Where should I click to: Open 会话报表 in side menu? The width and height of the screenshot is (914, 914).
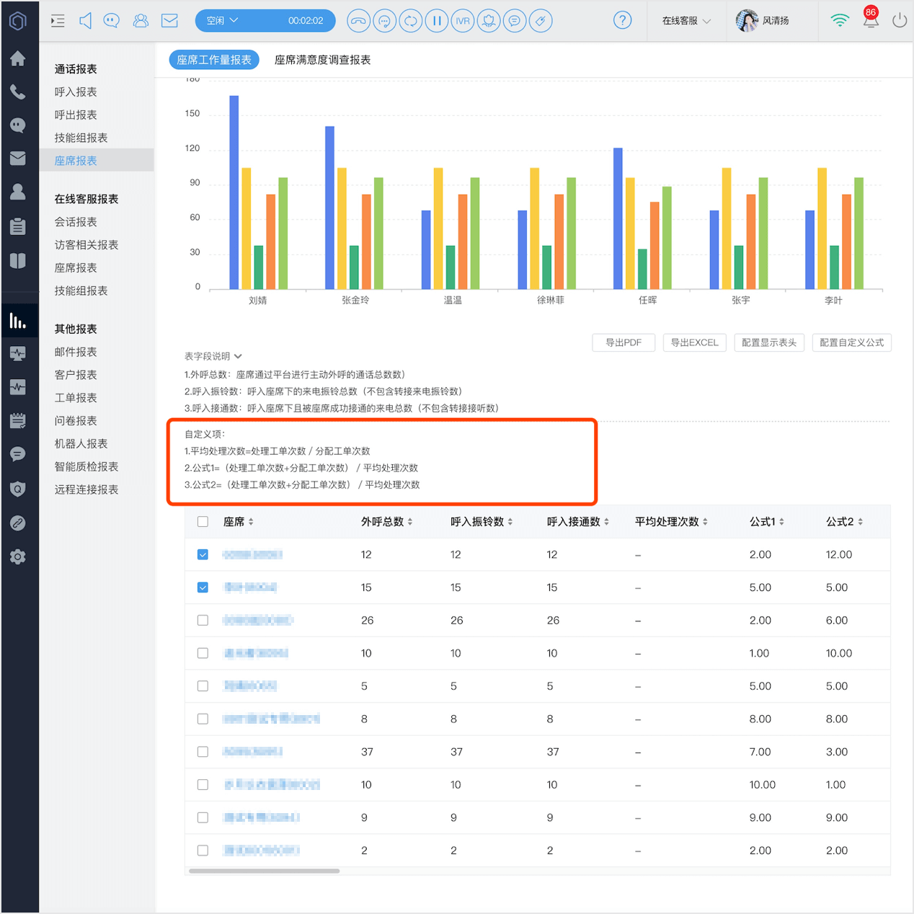point(76,222)
